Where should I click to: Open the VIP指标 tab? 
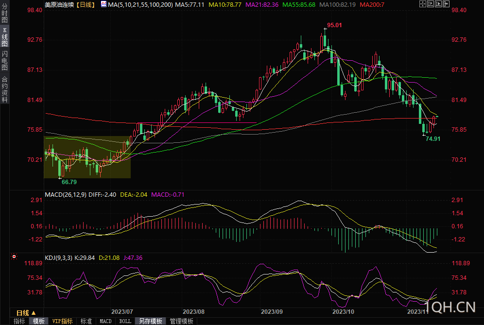click(x=63, y=321)
